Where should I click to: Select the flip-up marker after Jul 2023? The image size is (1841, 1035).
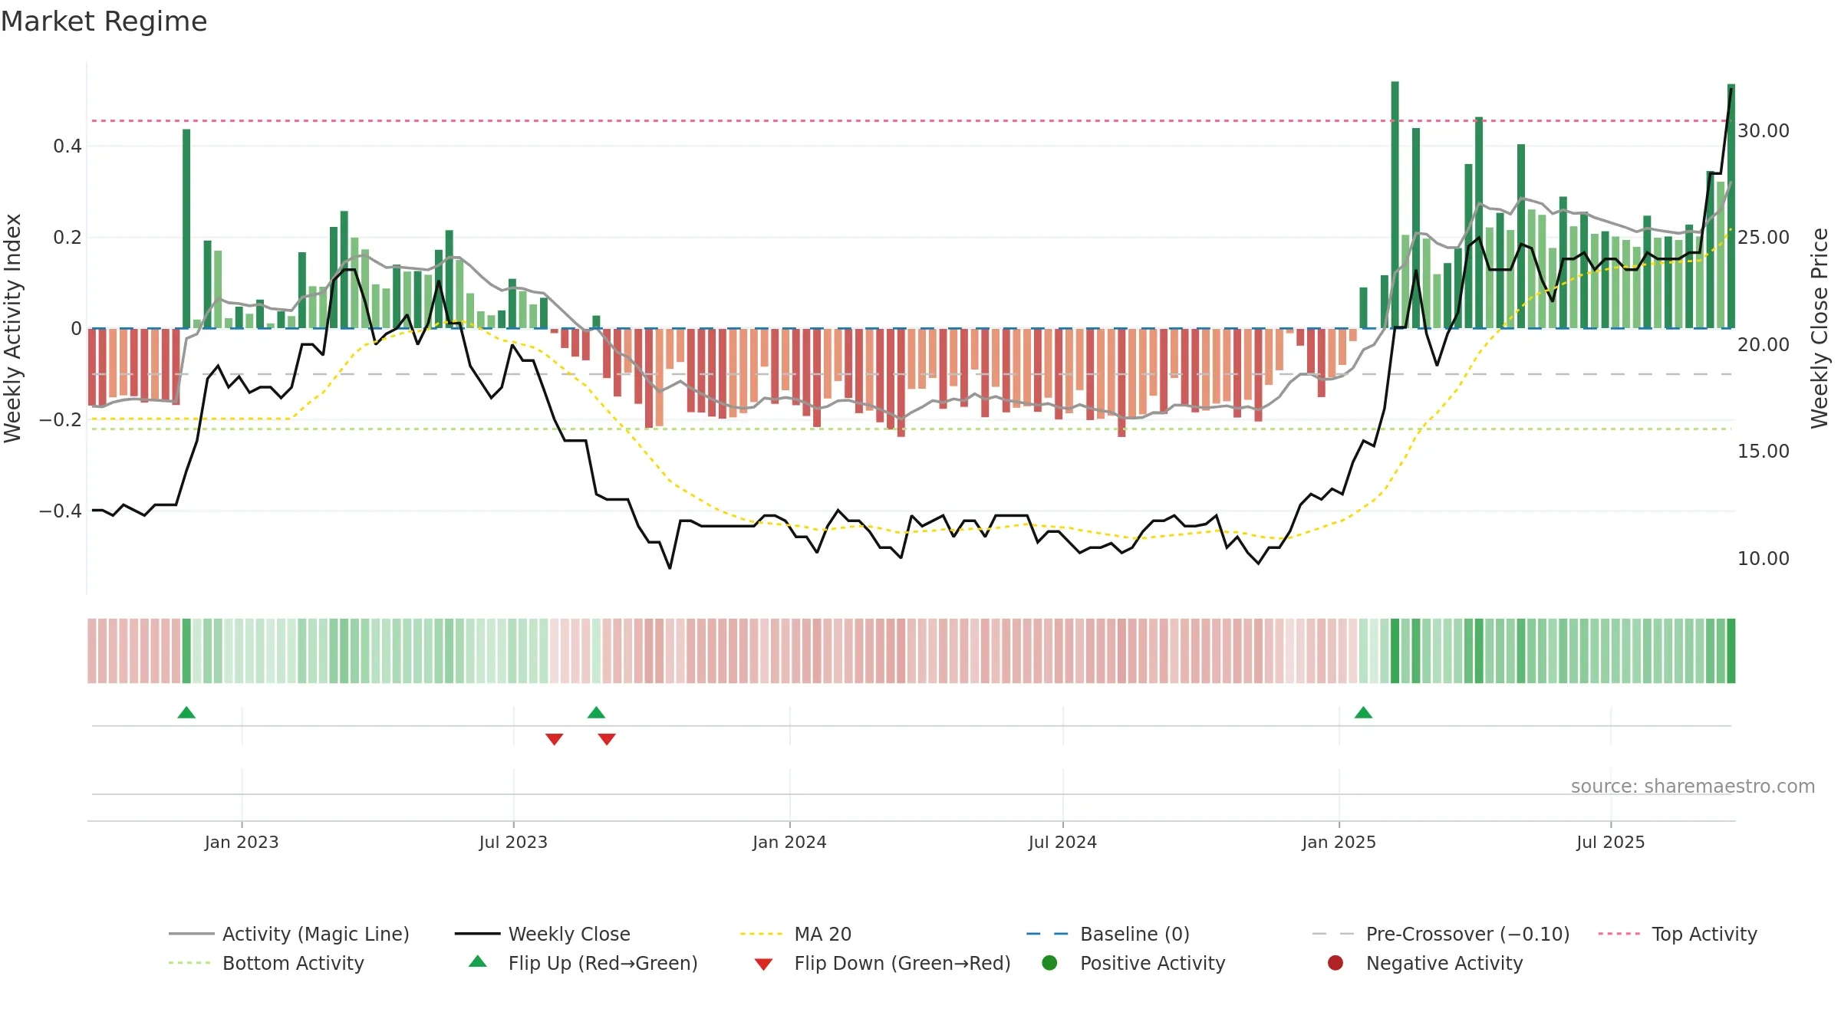596,712
